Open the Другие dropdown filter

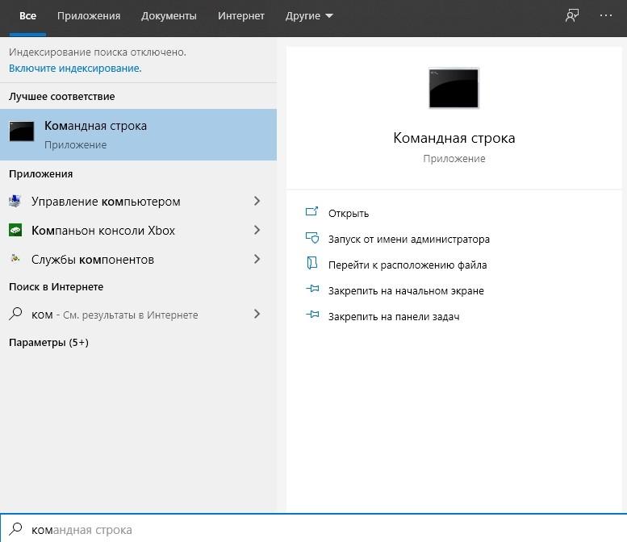(x=309, y=16)
